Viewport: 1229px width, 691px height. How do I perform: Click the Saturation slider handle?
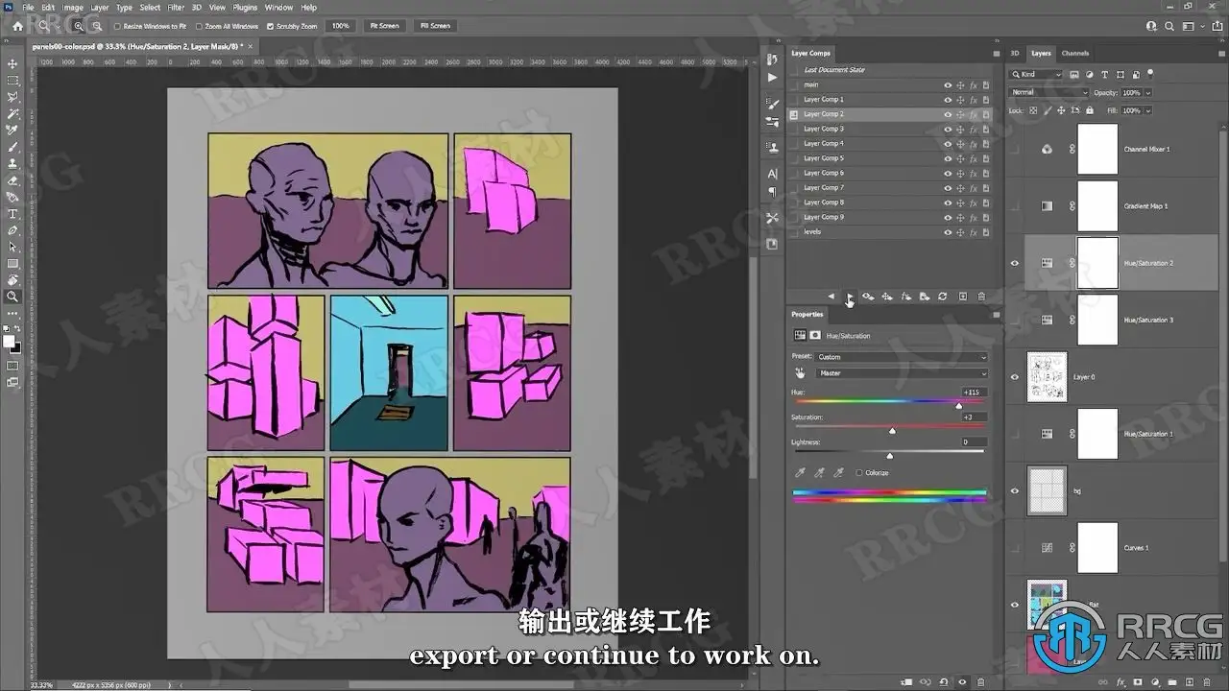[x=892, y=430]
